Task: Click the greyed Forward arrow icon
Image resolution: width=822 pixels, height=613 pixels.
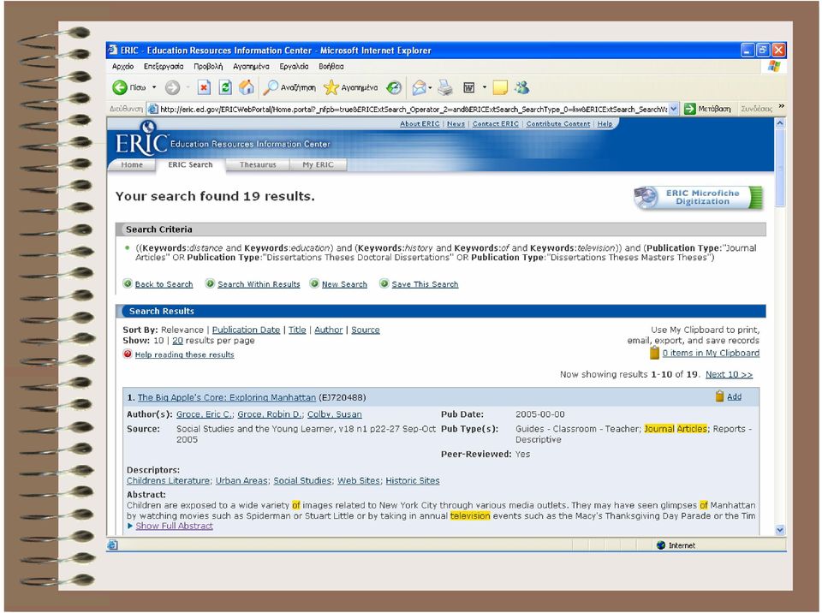Action: [x=172, y=87]
